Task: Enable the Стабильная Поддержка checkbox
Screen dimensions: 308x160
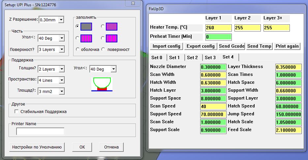Action: pos(16,111)
